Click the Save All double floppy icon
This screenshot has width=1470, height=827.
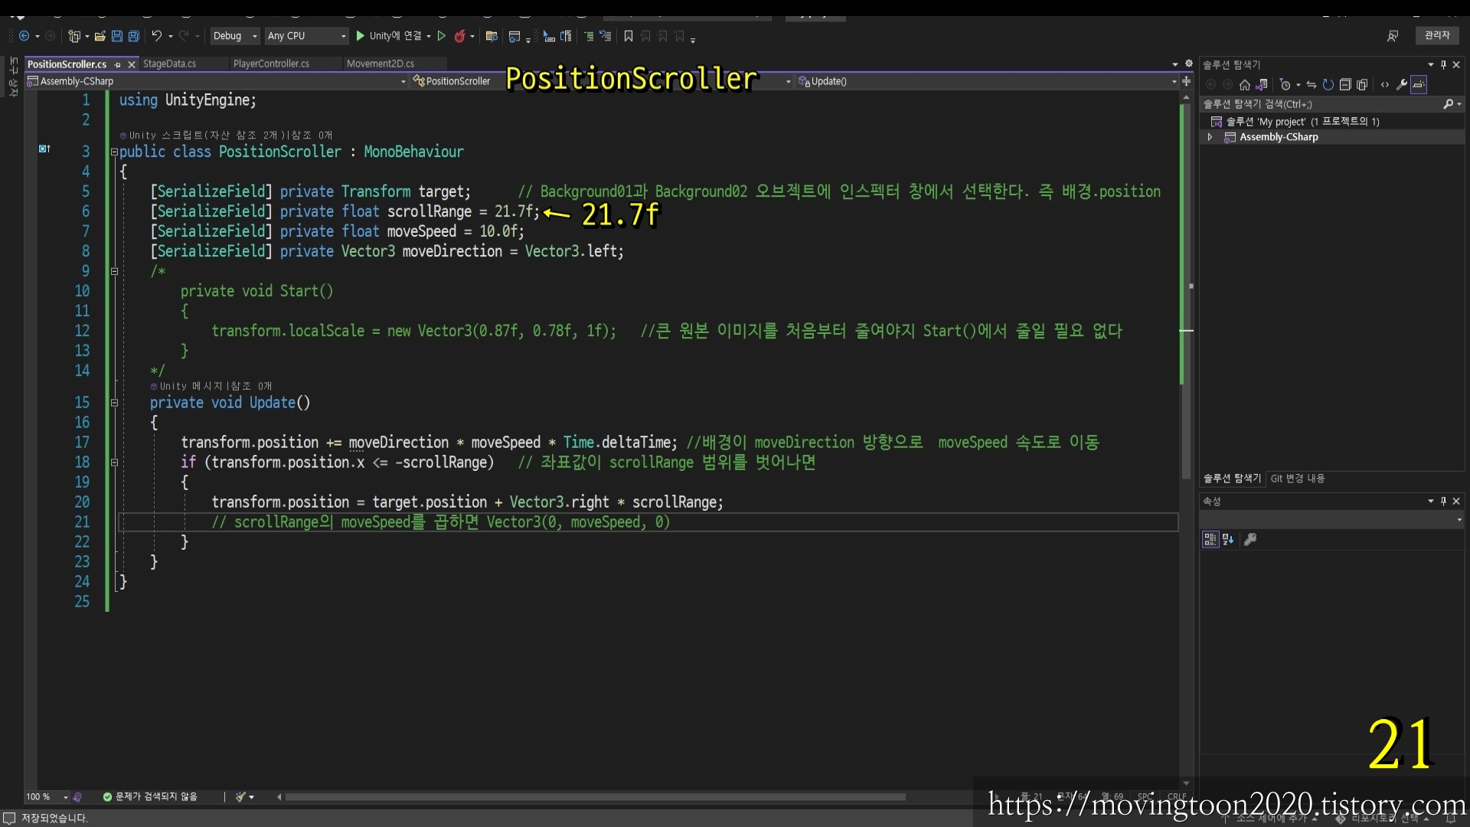click(x=133, y=36)
